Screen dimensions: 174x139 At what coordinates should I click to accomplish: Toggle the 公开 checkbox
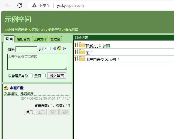pyautogui.click(x=49, y=49)
